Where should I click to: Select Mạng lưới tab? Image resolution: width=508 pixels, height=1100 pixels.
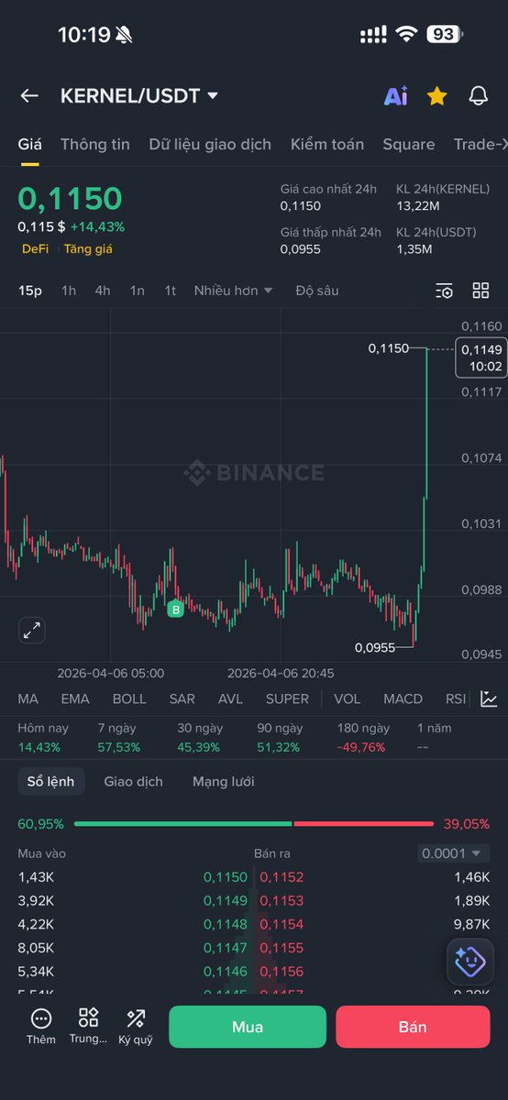[224, 782]
